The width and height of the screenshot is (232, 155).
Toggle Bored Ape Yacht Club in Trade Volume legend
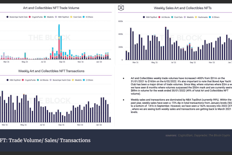[17, 17]
